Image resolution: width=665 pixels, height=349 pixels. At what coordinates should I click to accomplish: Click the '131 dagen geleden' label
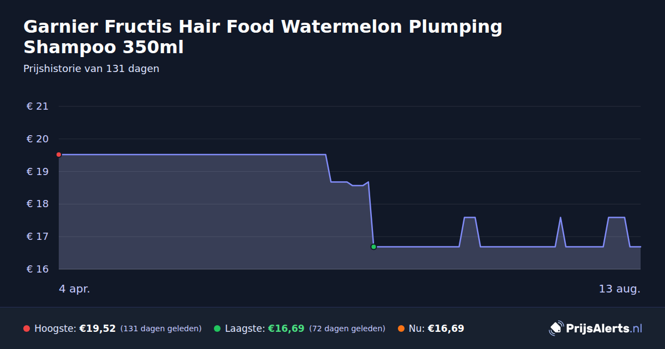pos(161,329)
